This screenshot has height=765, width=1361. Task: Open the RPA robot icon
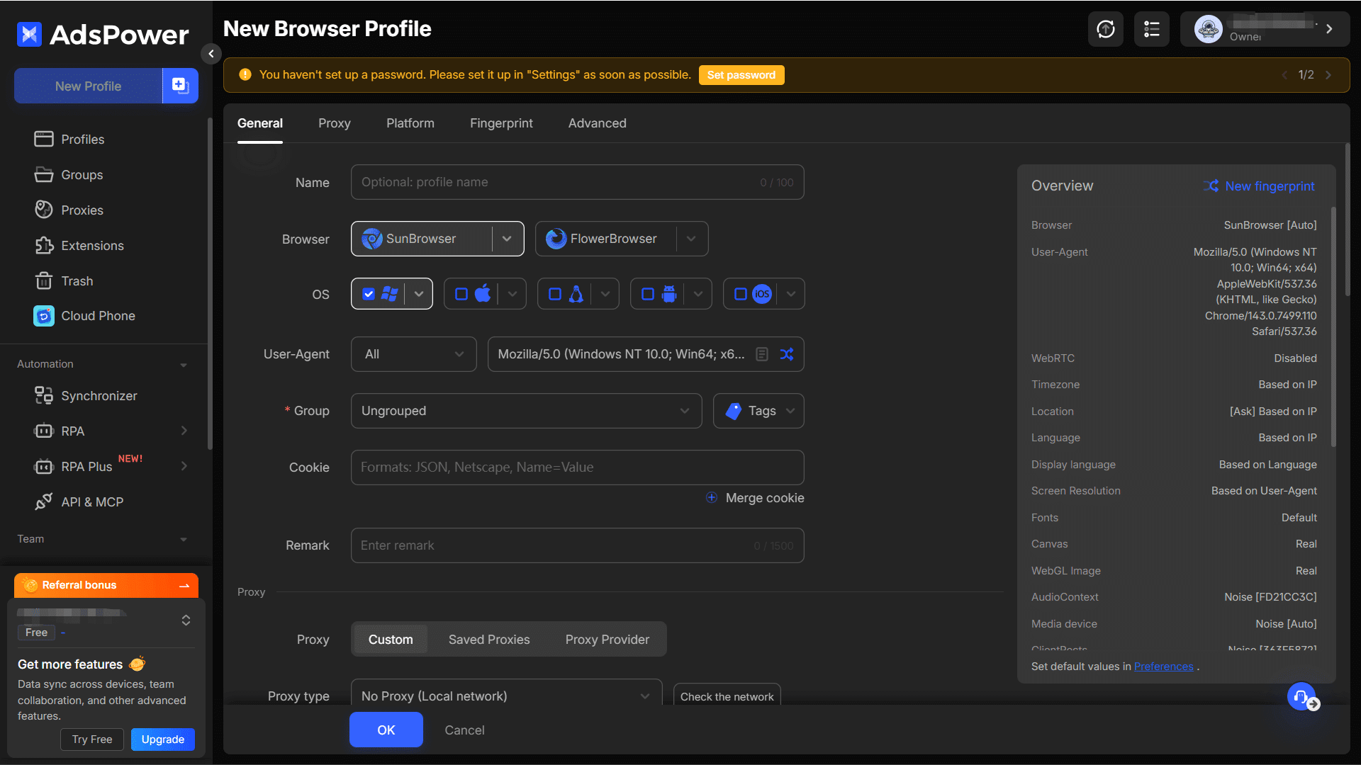pyautogui.click(x=44, y=431)
